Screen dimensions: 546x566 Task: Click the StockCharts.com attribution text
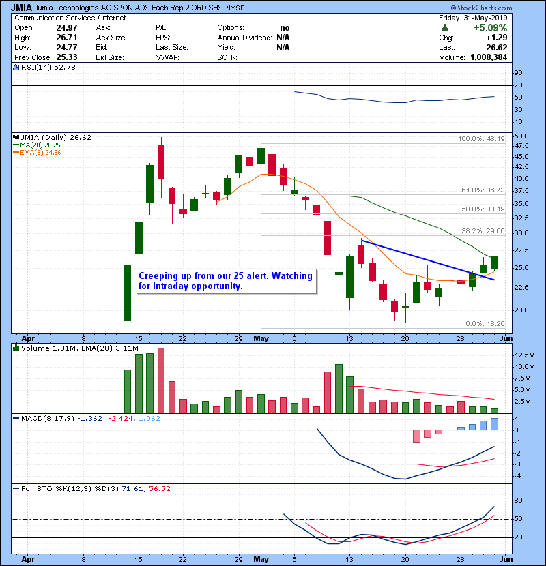pos(481,8)
